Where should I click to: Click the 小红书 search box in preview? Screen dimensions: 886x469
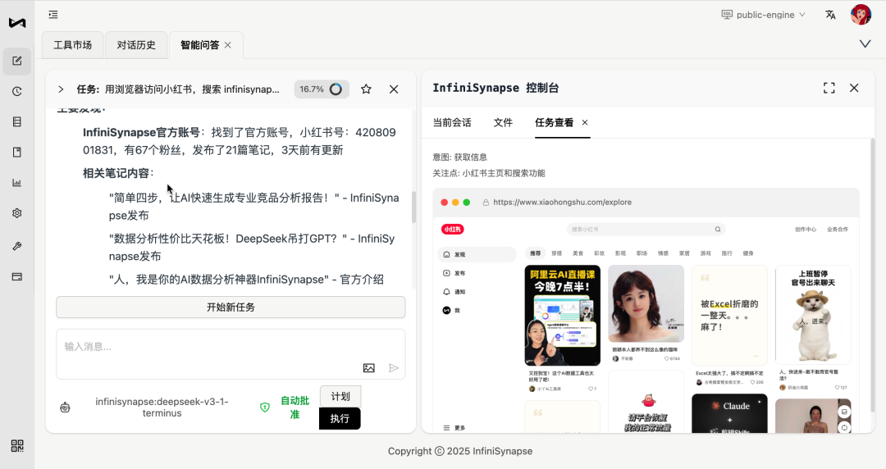(x=646, y=230)
